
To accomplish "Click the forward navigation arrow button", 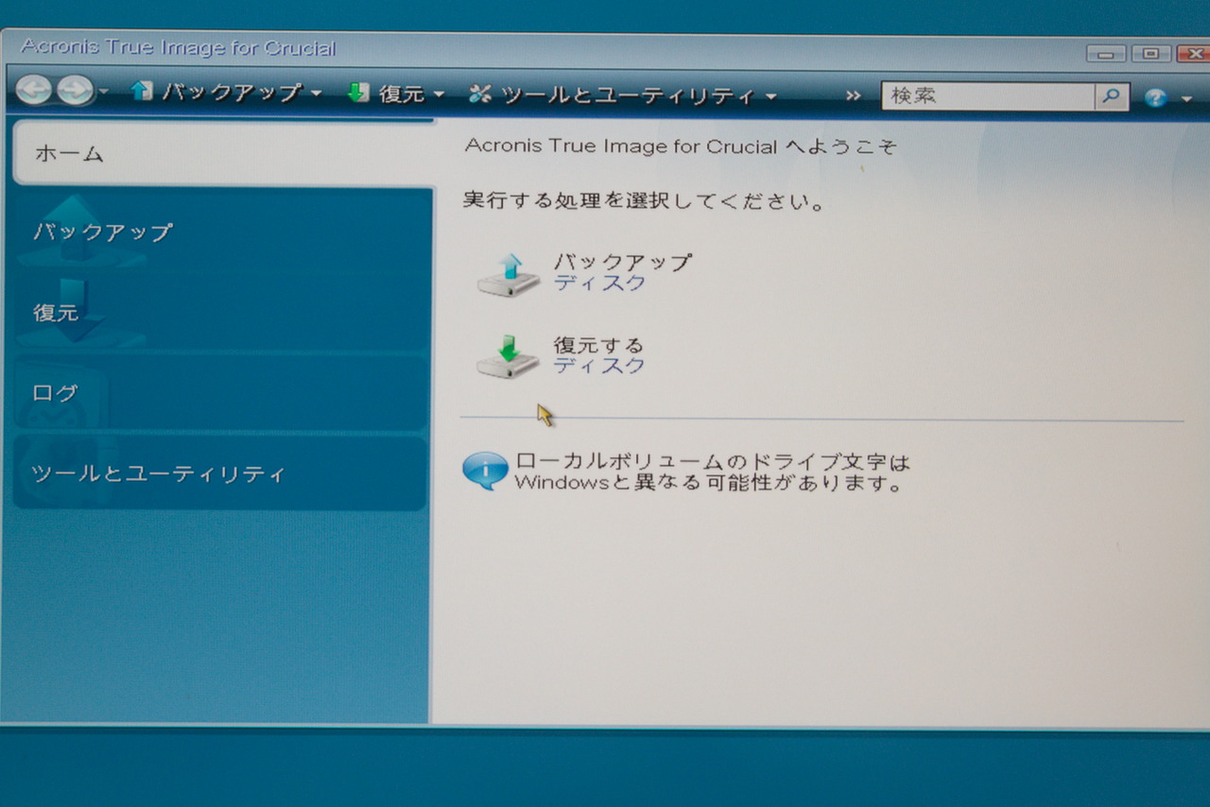I will point(75,91).
